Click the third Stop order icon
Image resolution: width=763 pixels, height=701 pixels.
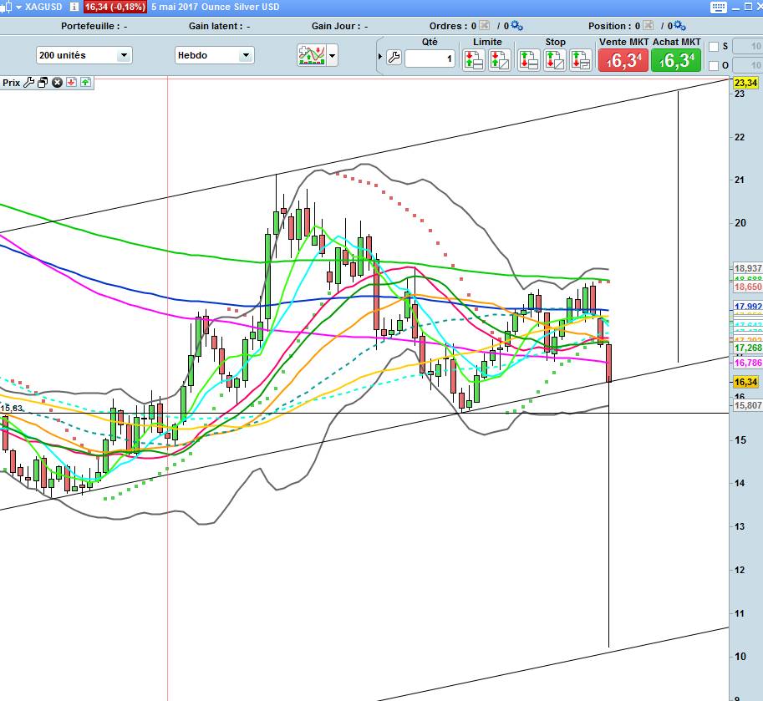pyautogui.click(x=581, y=60)
